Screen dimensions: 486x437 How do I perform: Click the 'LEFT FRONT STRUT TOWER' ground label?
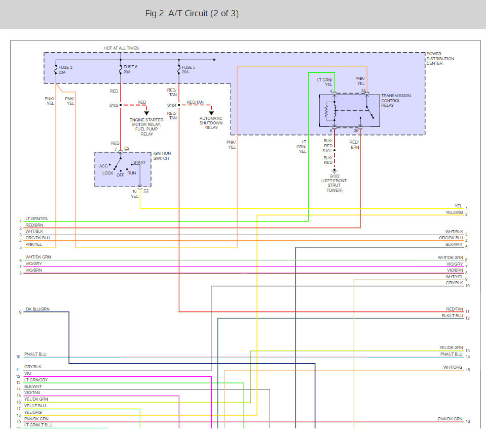[x=334, y=185]
